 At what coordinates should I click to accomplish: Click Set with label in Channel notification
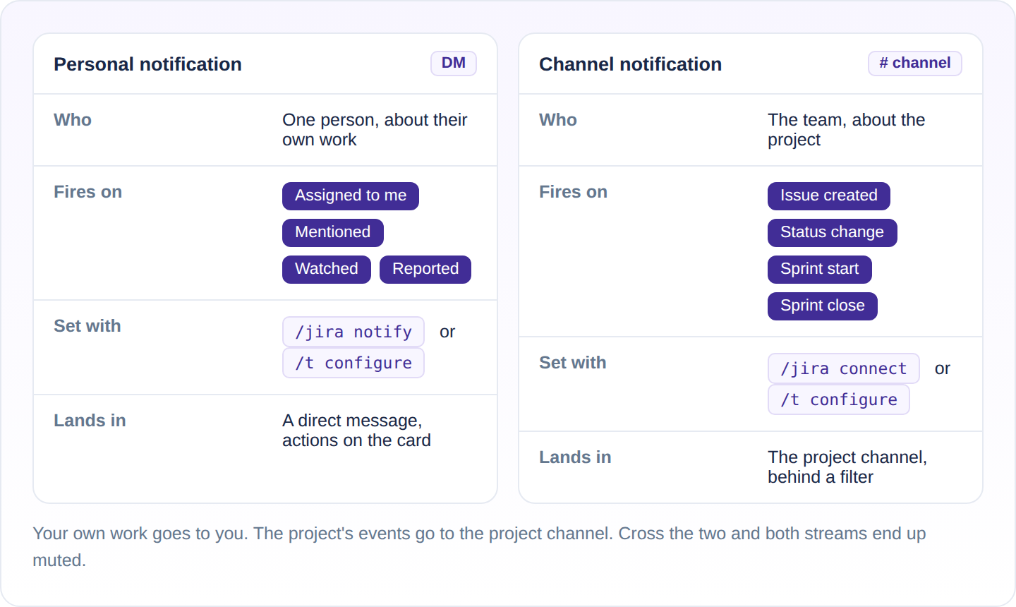pyautogui.click(x=573, y=363)
